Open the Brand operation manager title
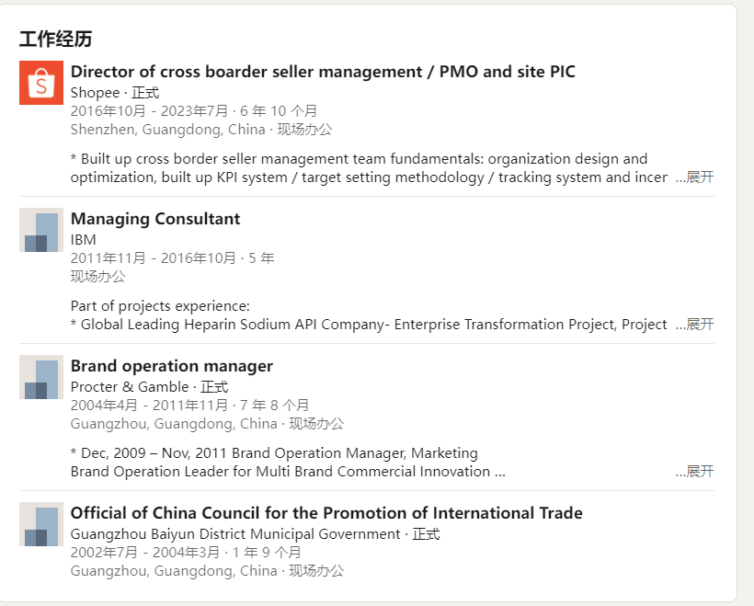This screenshot has width=754, height=606. pyautogui.click(x=172, y=366)
